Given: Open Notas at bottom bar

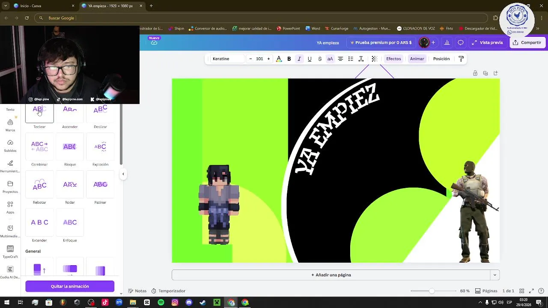Looking at the screenshot, I should [x=137, y=291].
